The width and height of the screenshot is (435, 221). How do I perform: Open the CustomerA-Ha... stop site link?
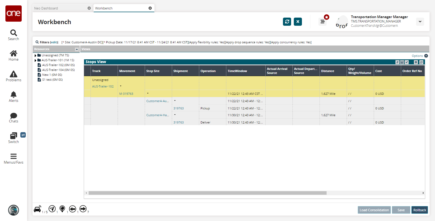(x=157, y=115)
